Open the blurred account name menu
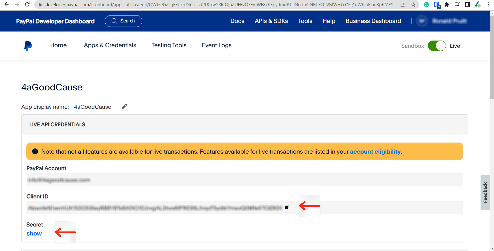The image size is (494, 251). [x=450, y=21]
